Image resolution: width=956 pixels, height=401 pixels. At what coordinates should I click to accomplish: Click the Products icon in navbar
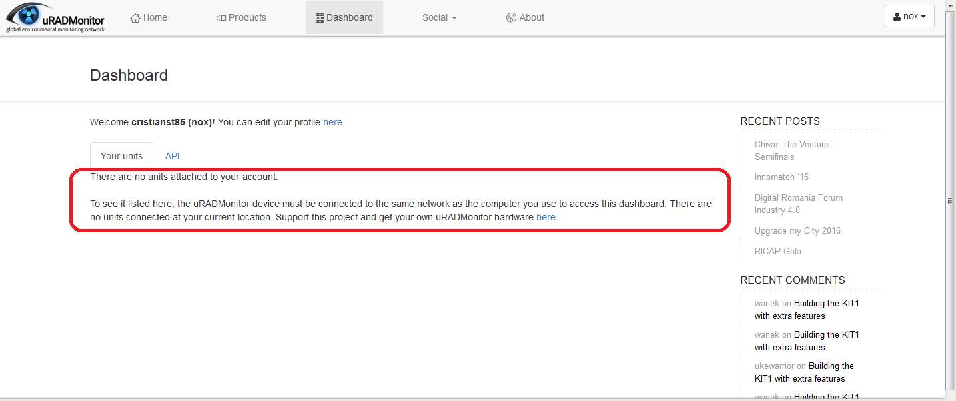[x=221, y=18]
